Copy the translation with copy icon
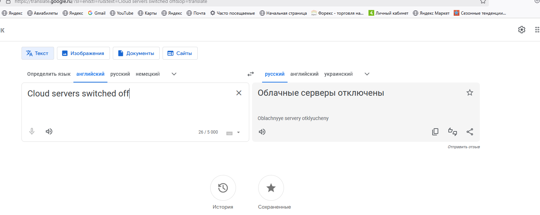The width and height of the screenshot is (540, 215). coord(435,132)
